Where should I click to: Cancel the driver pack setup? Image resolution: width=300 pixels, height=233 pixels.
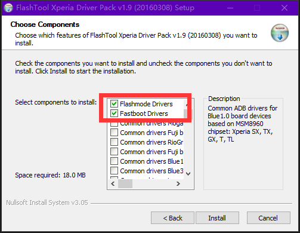coord(268,218)
